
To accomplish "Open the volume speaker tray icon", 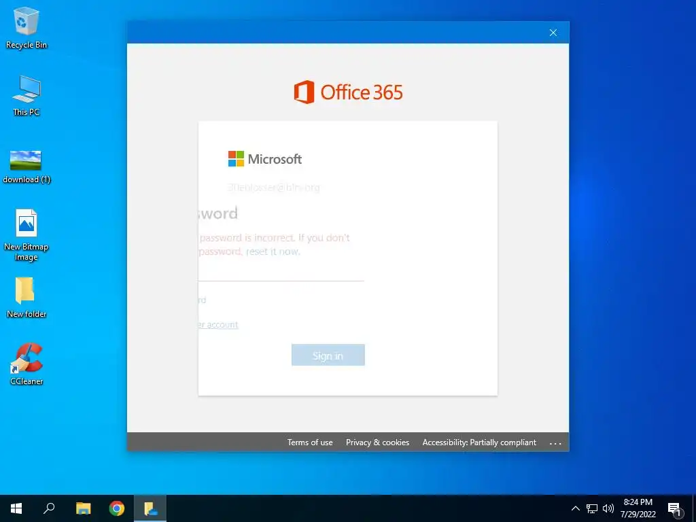I will tap(608, 508).
